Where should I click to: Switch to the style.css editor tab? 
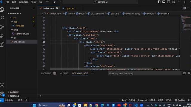[70, 8]
